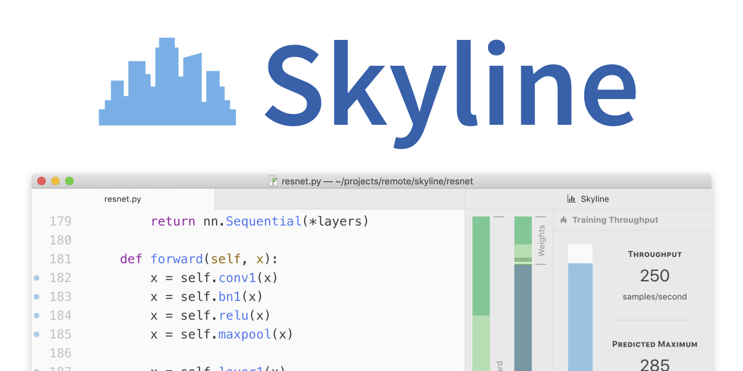Click the flame icon next to Training Throughput

click(564, 220)
